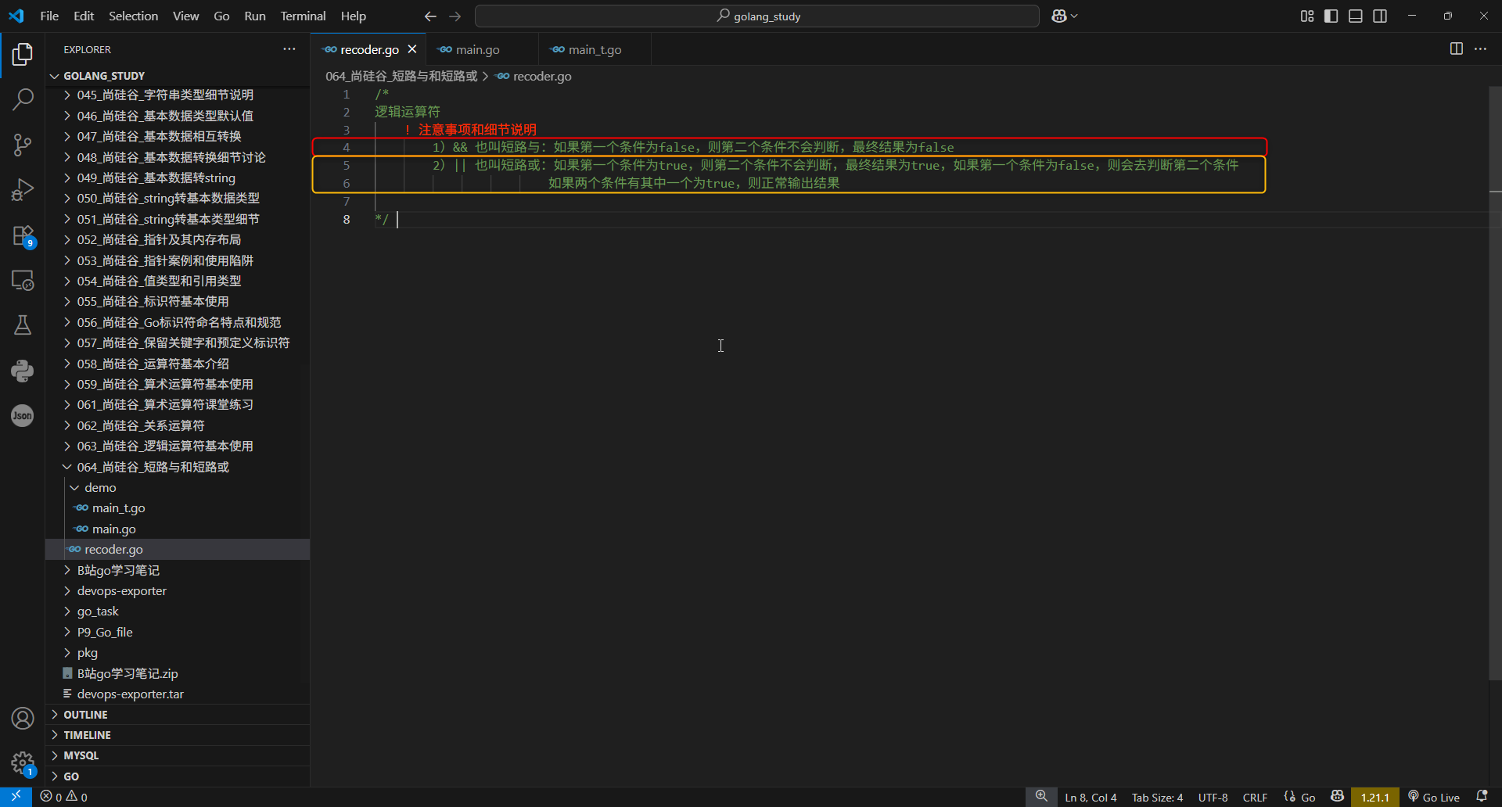
Task: Open the Search view in activity bar
Action: (23, 99)
